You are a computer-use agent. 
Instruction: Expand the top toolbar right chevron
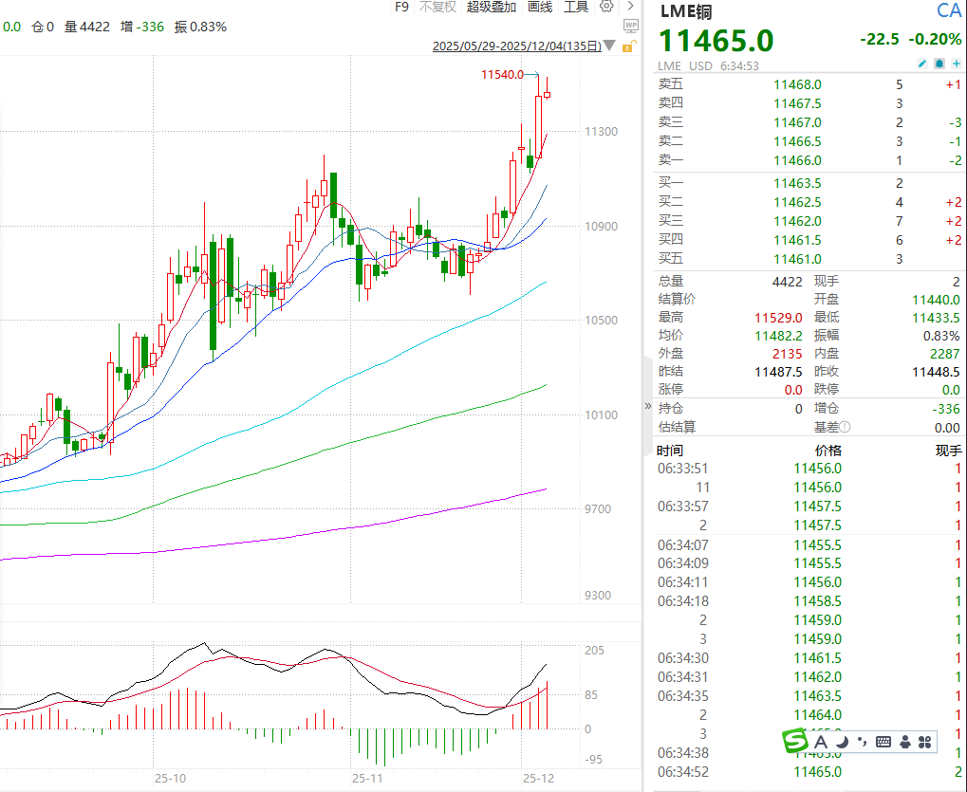[630, 7]
